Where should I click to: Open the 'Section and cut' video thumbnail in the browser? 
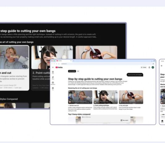coord(80,97)
